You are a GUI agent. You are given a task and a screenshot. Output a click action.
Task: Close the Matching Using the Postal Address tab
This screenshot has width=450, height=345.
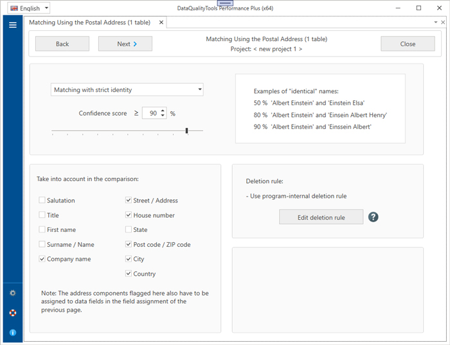(161, 22)
